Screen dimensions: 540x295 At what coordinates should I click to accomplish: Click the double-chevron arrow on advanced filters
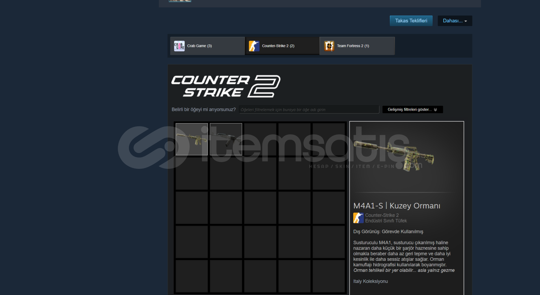(435, 110)
